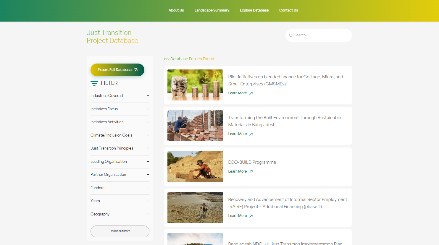Select the ECO-BUILD Programme title
This screenshot has height=245, width=439.
click(x=252, y=162)
